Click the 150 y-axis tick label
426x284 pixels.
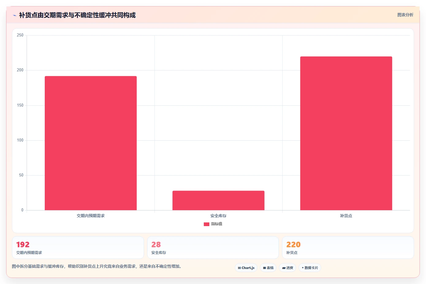(20, 105)
